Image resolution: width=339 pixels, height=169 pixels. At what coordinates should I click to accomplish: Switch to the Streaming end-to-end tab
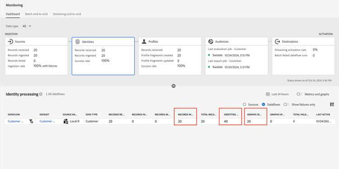click(x=67, y=14)
